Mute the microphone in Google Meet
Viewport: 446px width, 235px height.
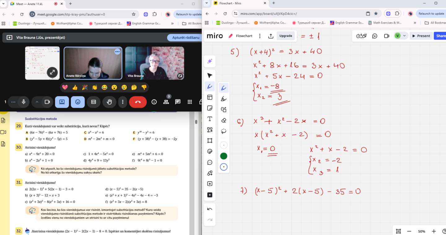pos(24,102)
